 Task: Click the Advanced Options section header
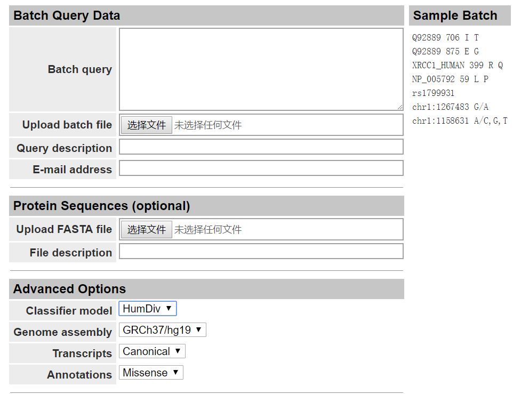click(69, 289)
